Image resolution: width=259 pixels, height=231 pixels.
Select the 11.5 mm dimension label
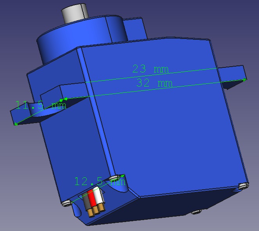41,105
